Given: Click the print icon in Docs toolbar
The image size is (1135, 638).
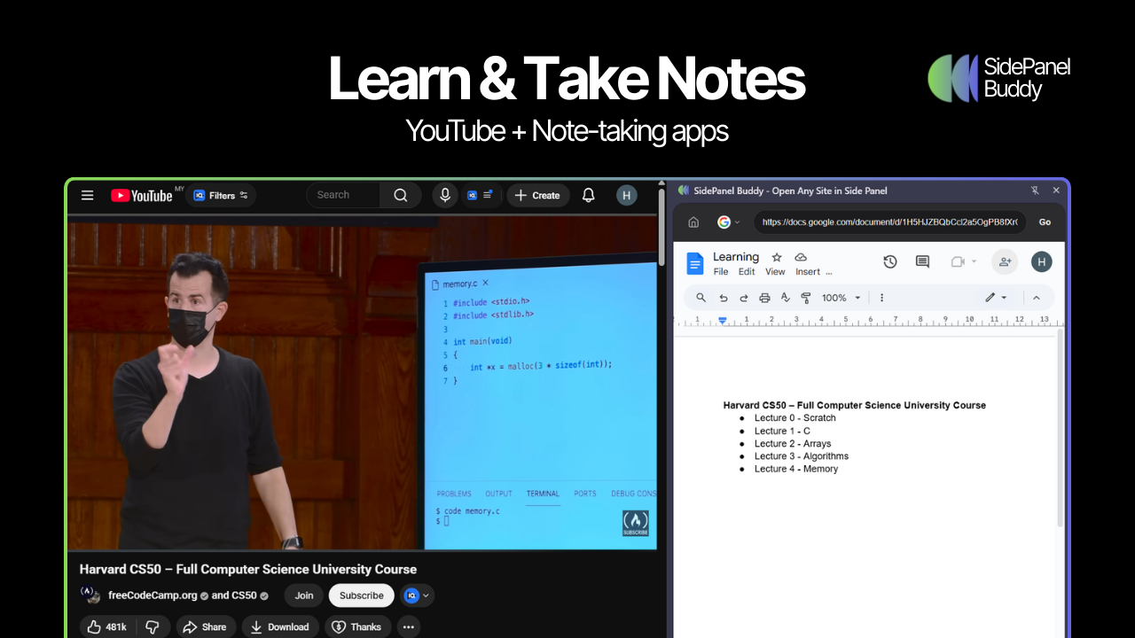Looking at the screenshot, I should click(x=764, y=298).
